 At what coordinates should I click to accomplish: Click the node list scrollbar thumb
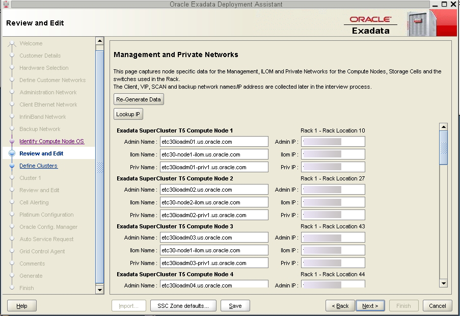pyautogui.click(x=444, y=148)
